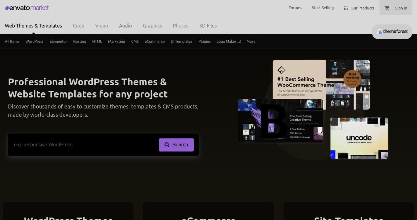The image size is (417, 220).
Task: Open the WordPress Themes card below the hero
Action: [x=68, y=211]
